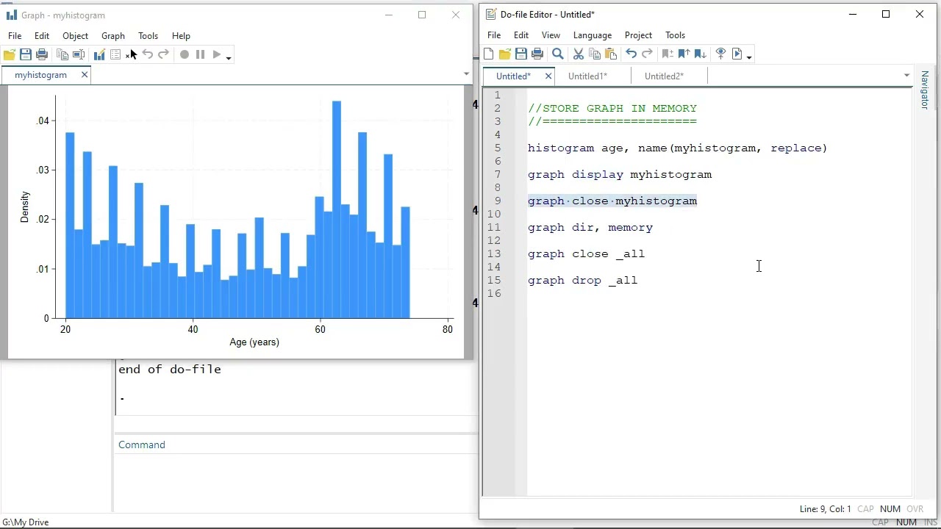Start the Graph Editor bar-chart icon

(x=99, y=54)
